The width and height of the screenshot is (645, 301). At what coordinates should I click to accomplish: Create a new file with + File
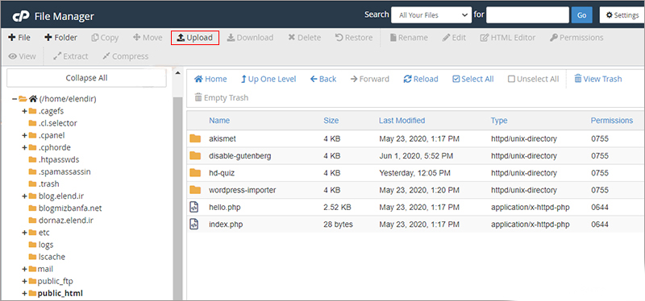point(19,38)
